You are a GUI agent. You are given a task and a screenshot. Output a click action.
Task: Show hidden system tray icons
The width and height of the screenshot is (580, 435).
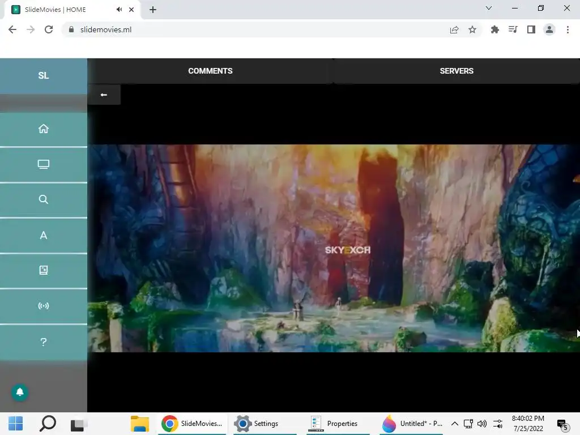(455, 424)
